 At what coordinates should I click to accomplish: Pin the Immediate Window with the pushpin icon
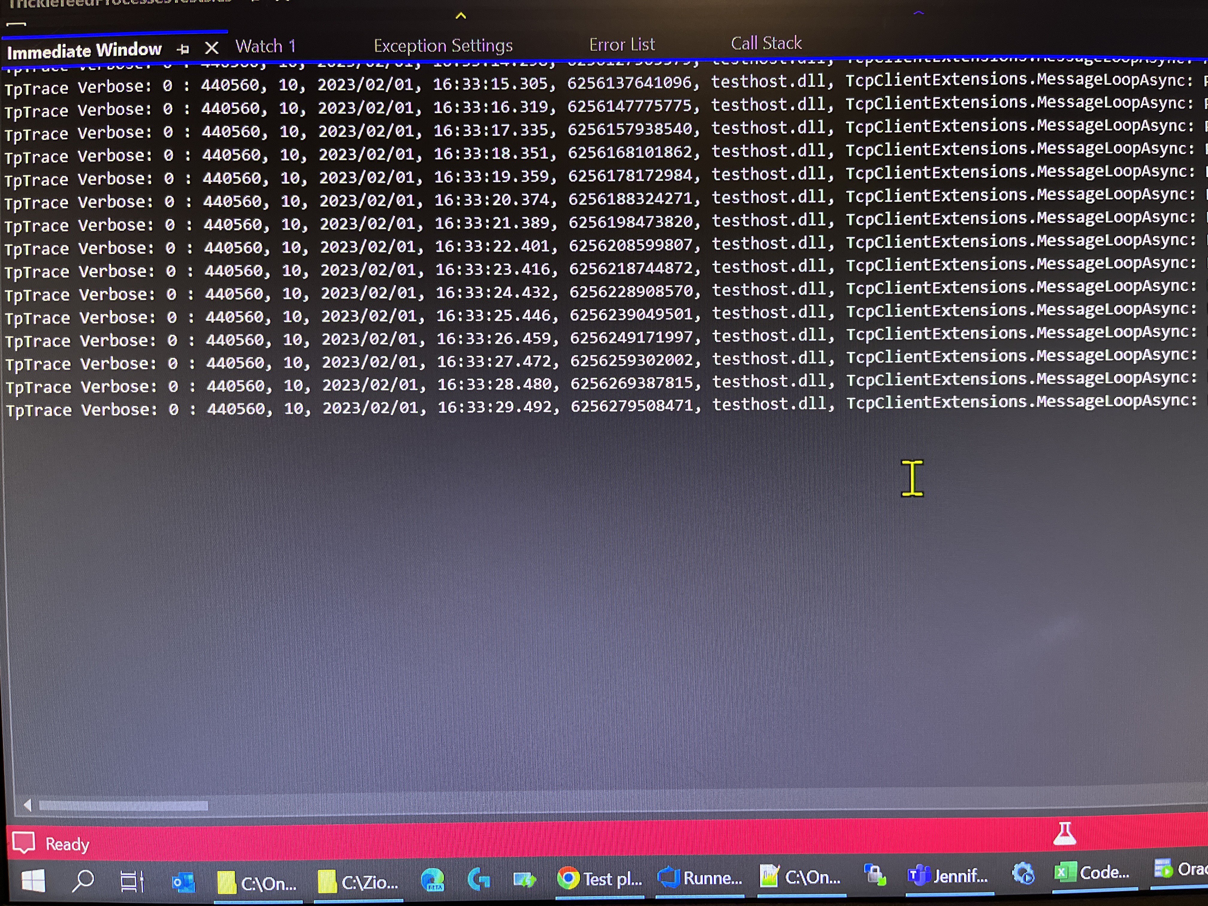pyautogui.click(x=183, y=49)
